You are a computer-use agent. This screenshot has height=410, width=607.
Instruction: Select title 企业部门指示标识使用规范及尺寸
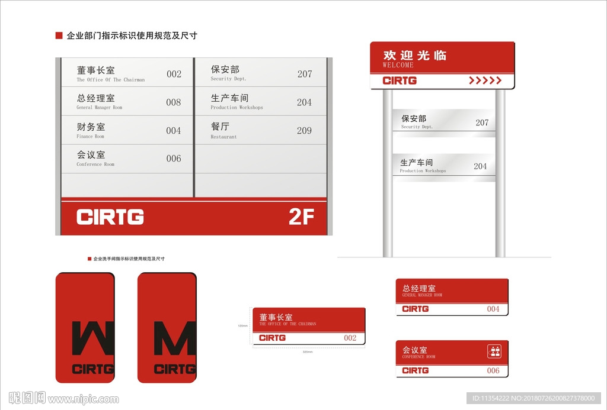(x=132, y=35)
